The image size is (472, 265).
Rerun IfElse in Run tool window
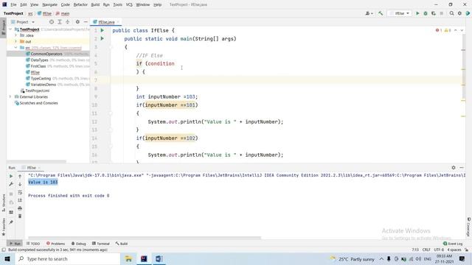11,176
